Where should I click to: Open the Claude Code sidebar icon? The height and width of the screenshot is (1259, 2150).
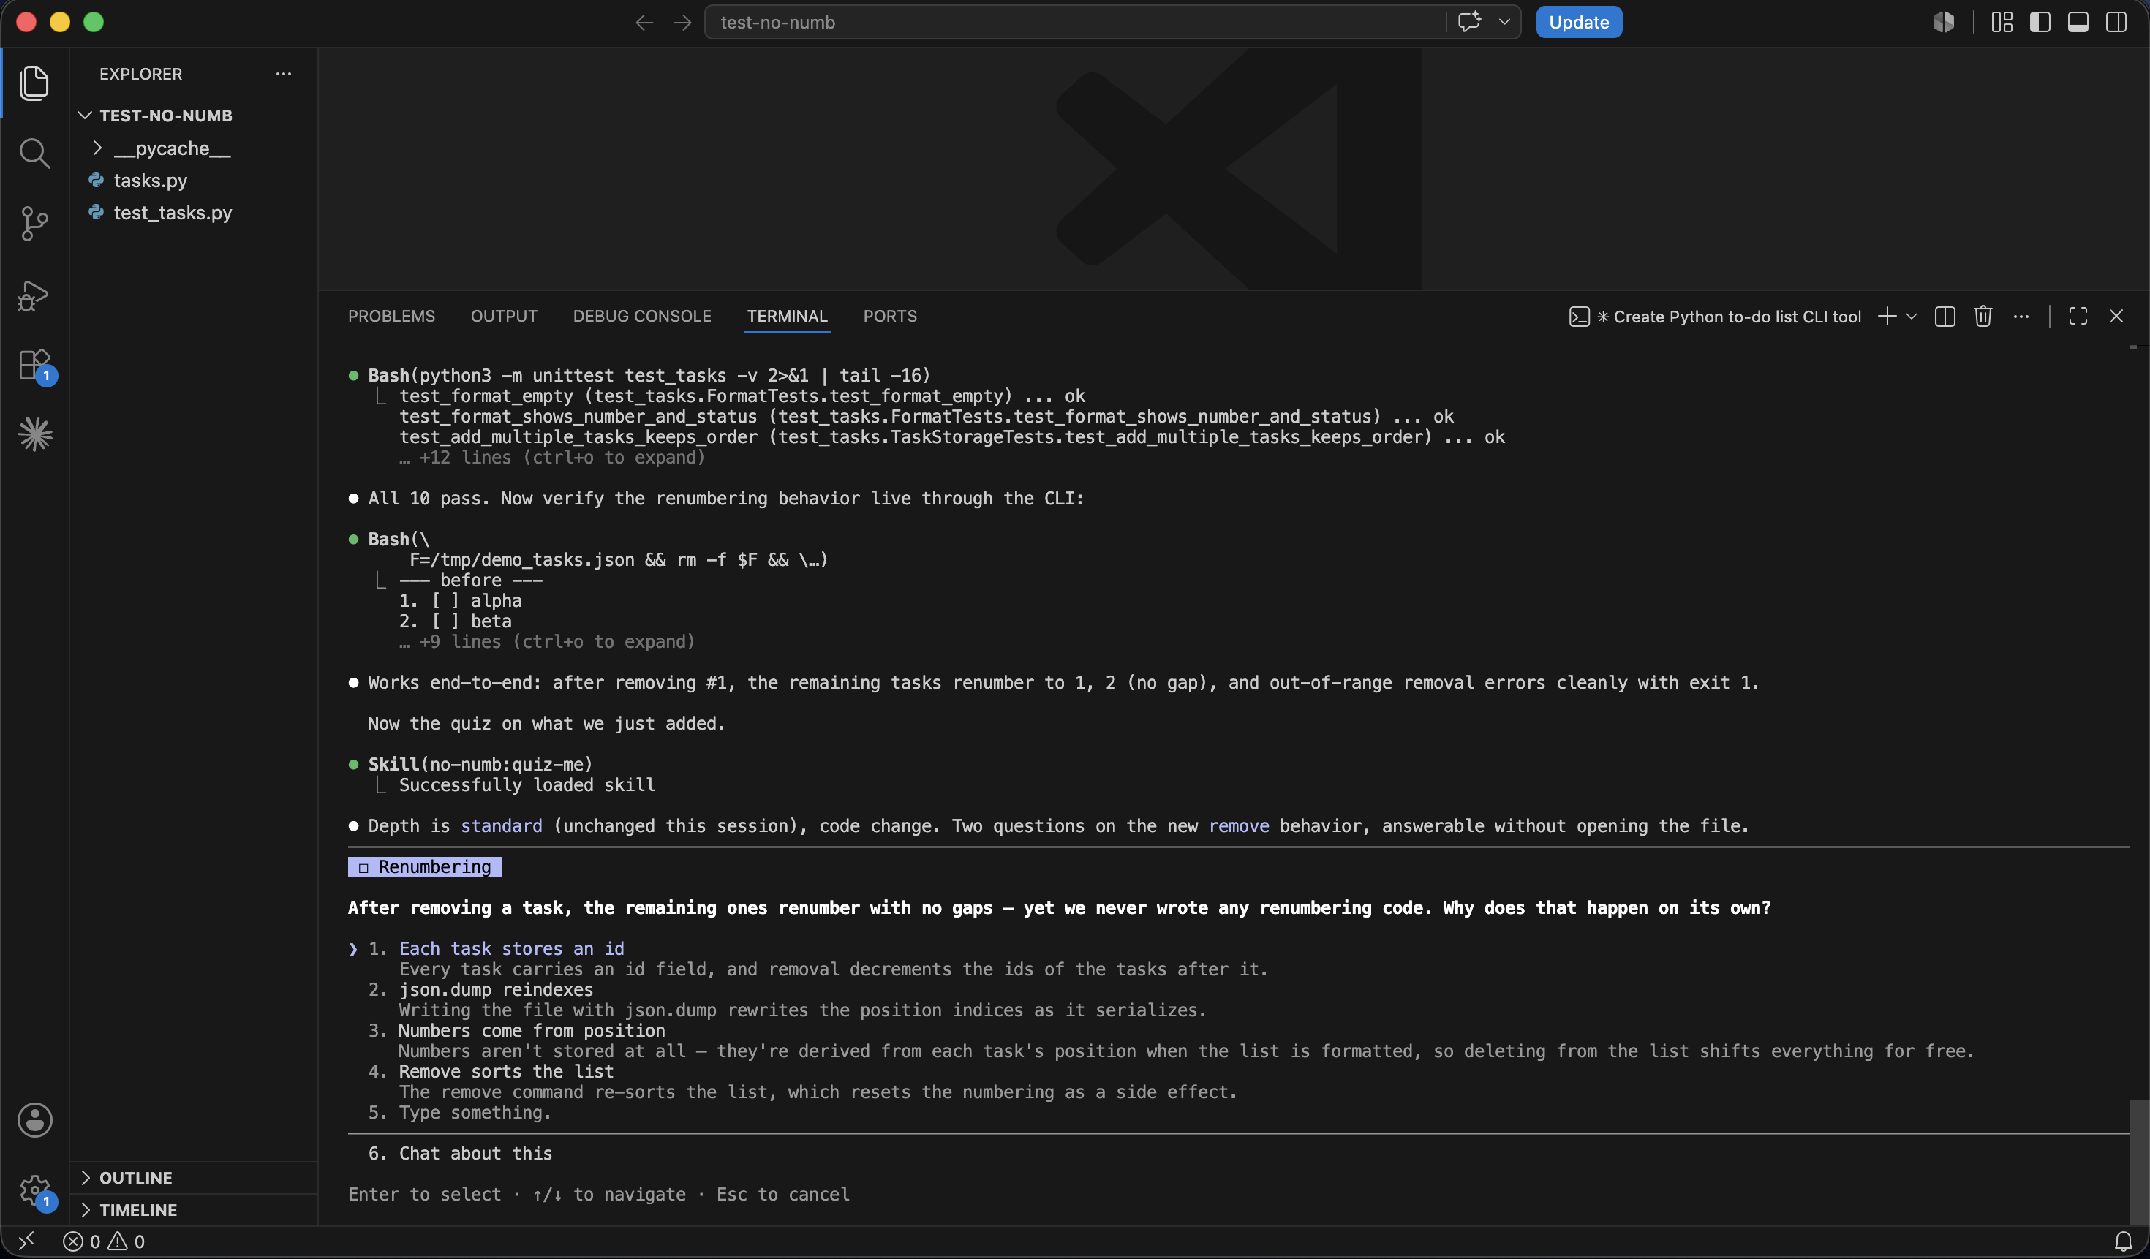tap(34, 434)
